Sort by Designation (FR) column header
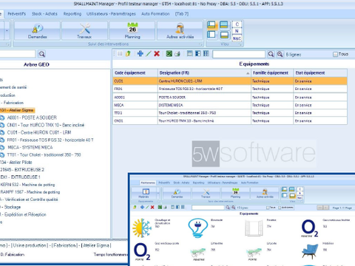The height and width of the screenshot is (266, 355). tap(204, 73)
